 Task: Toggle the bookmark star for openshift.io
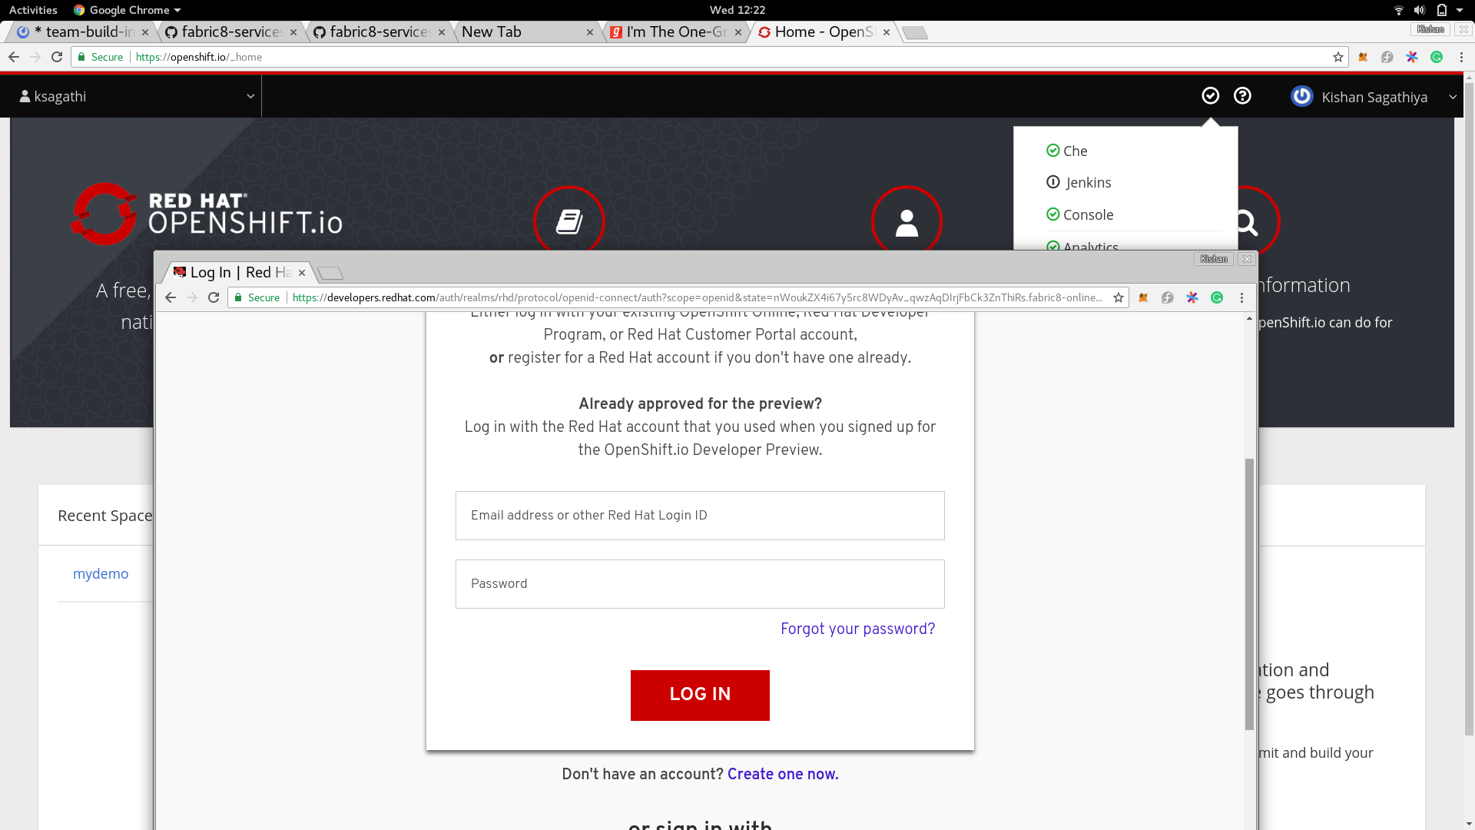[x=1339, y=57]
